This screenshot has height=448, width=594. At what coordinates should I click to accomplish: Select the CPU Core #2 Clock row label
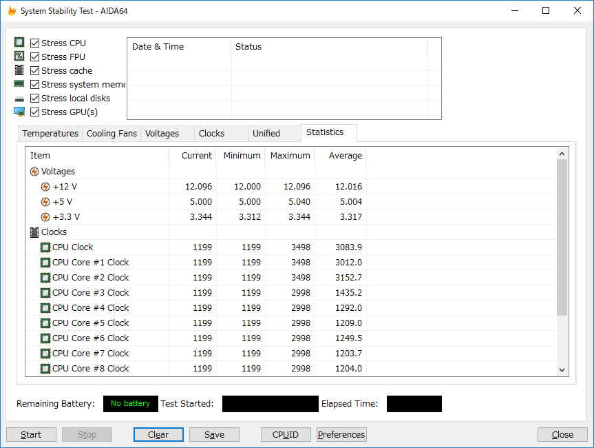click(x=91, y=278)
